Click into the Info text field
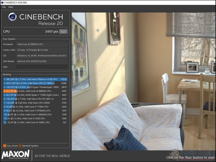Screen dimensions: 216x162 pos(42,67)
